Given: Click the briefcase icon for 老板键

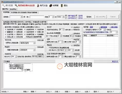Looking at the screenshot, I should pos(51,6).
